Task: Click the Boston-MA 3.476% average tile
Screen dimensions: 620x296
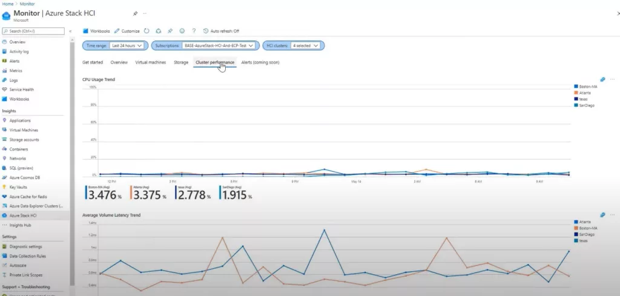Action: click(103, 192)
